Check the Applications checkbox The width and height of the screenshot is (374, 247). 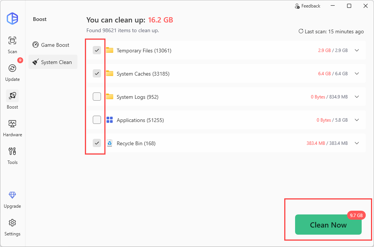97,120
